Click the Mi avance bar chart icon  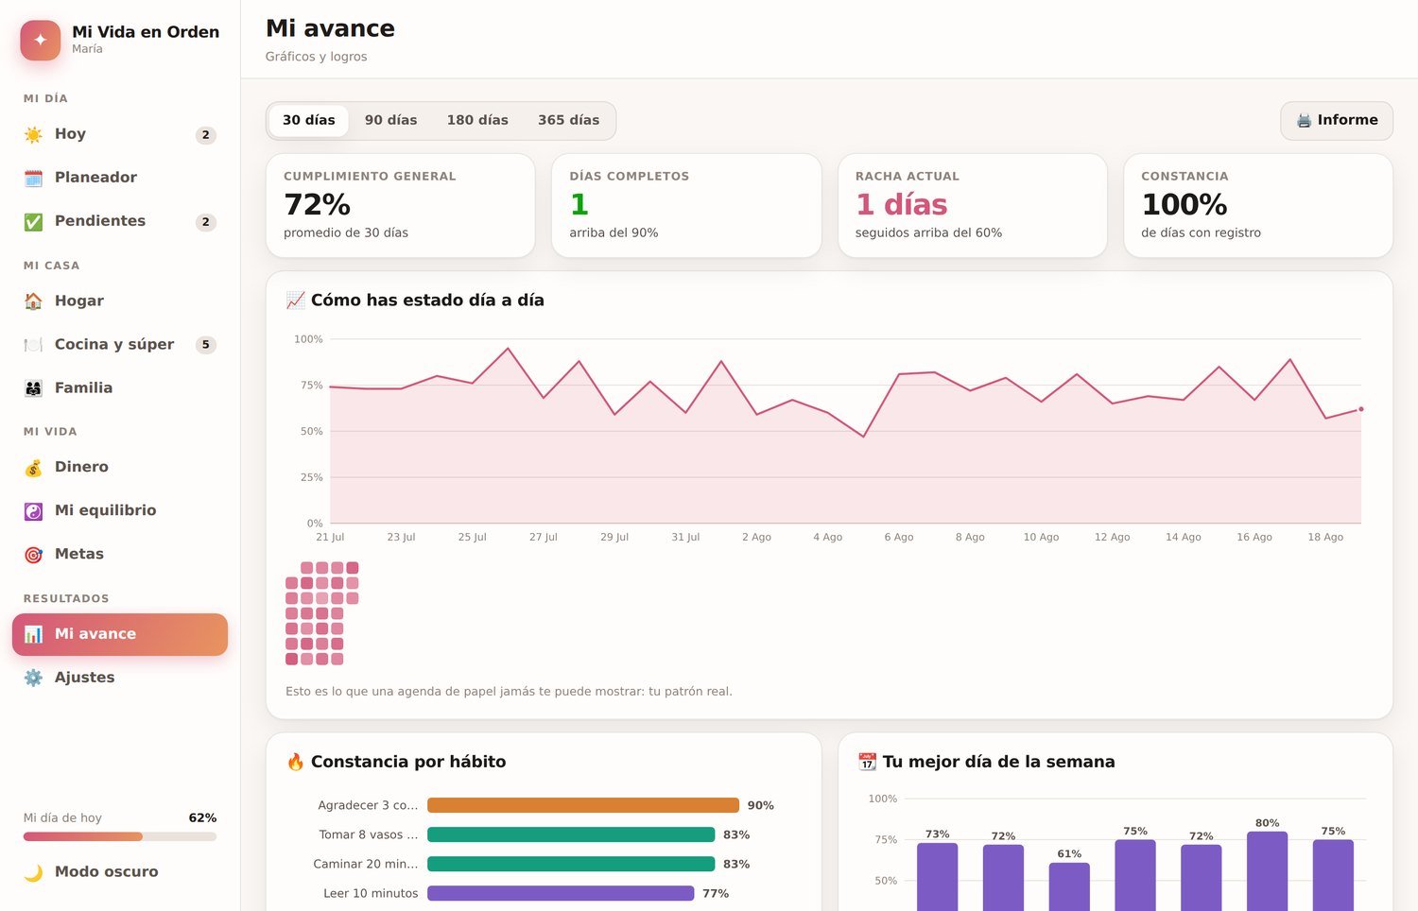[x=33, y=634]
